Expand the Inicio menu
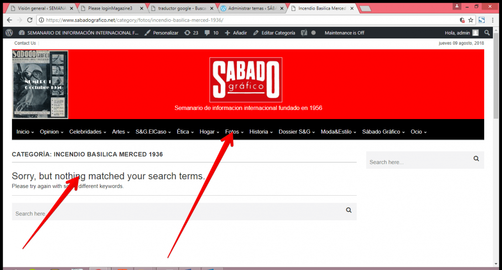This screenshot has height=270, width=502. click(25, 131)
